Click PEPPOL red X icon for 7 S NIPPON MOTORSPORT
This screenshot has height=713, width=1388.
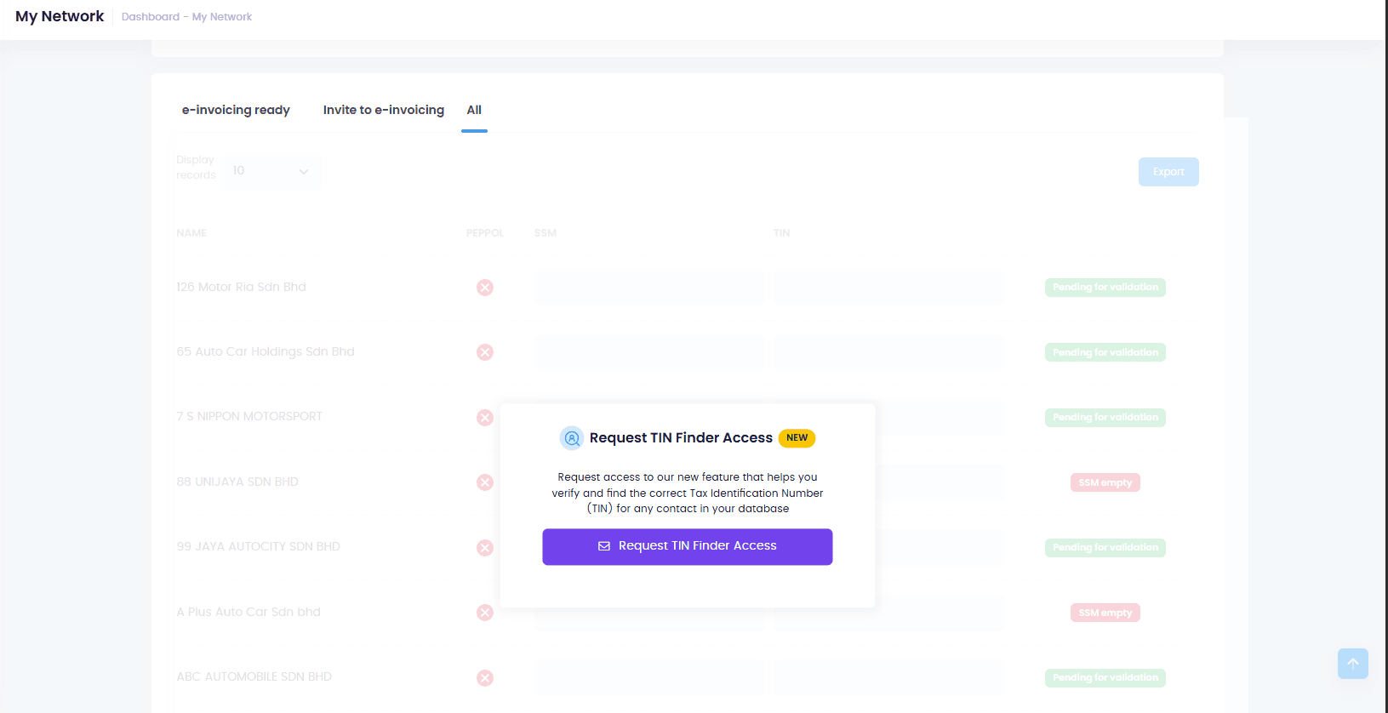coord(485,418)
